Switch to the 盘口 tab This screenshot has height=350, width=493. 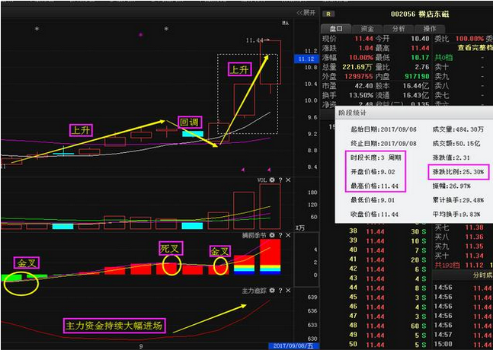[x=336, y=29]
